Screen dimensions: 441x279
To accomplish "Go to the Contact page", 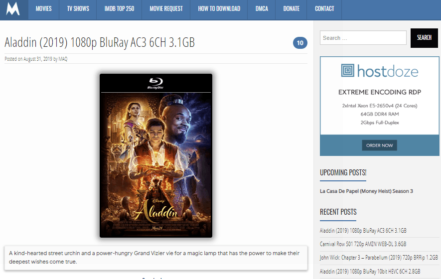I will [x=324, y=9].
